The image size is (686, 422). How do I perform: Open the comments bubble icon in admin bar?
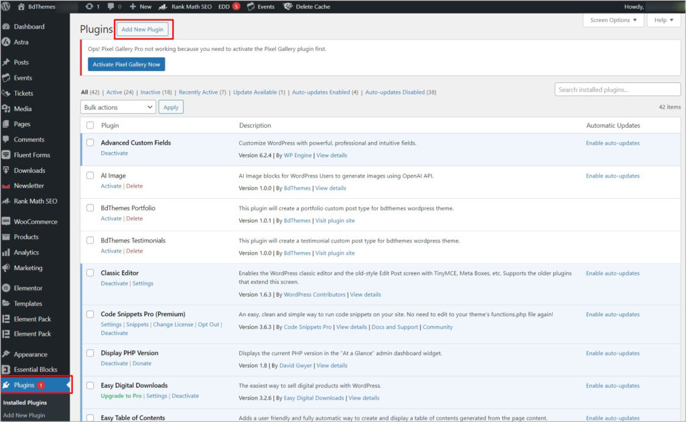tap(111, 7)
